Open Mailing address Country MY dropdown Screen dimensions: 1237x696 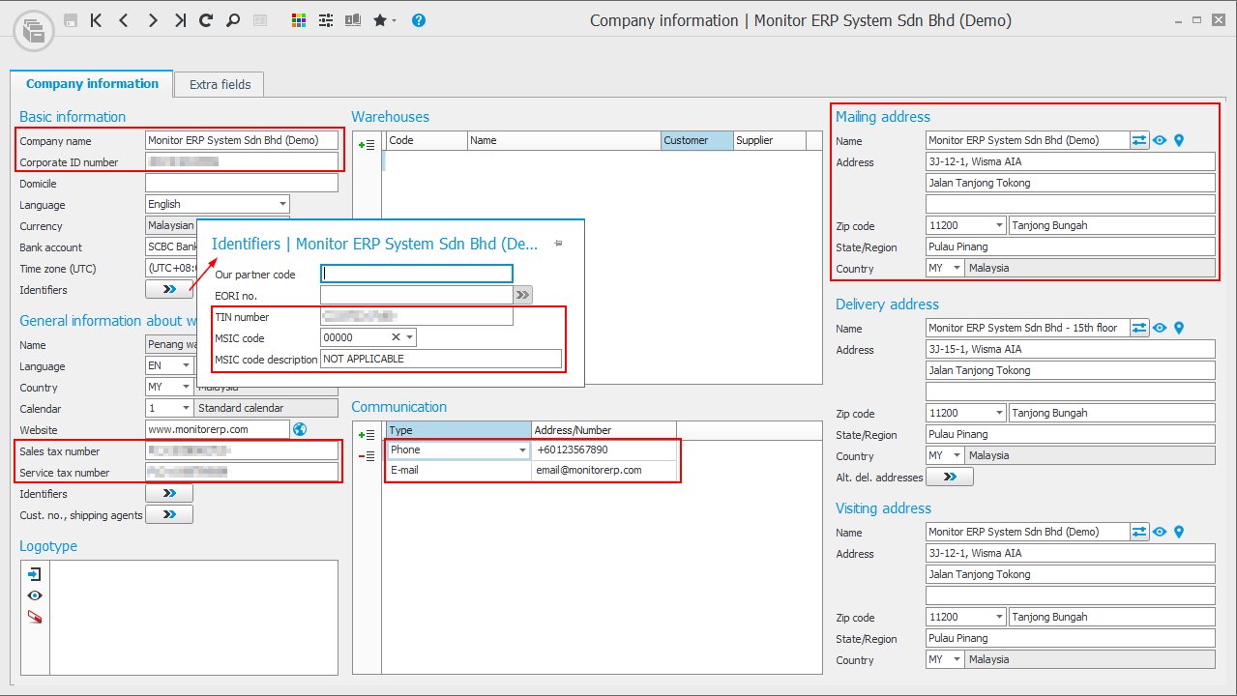(x=957, y=268)
